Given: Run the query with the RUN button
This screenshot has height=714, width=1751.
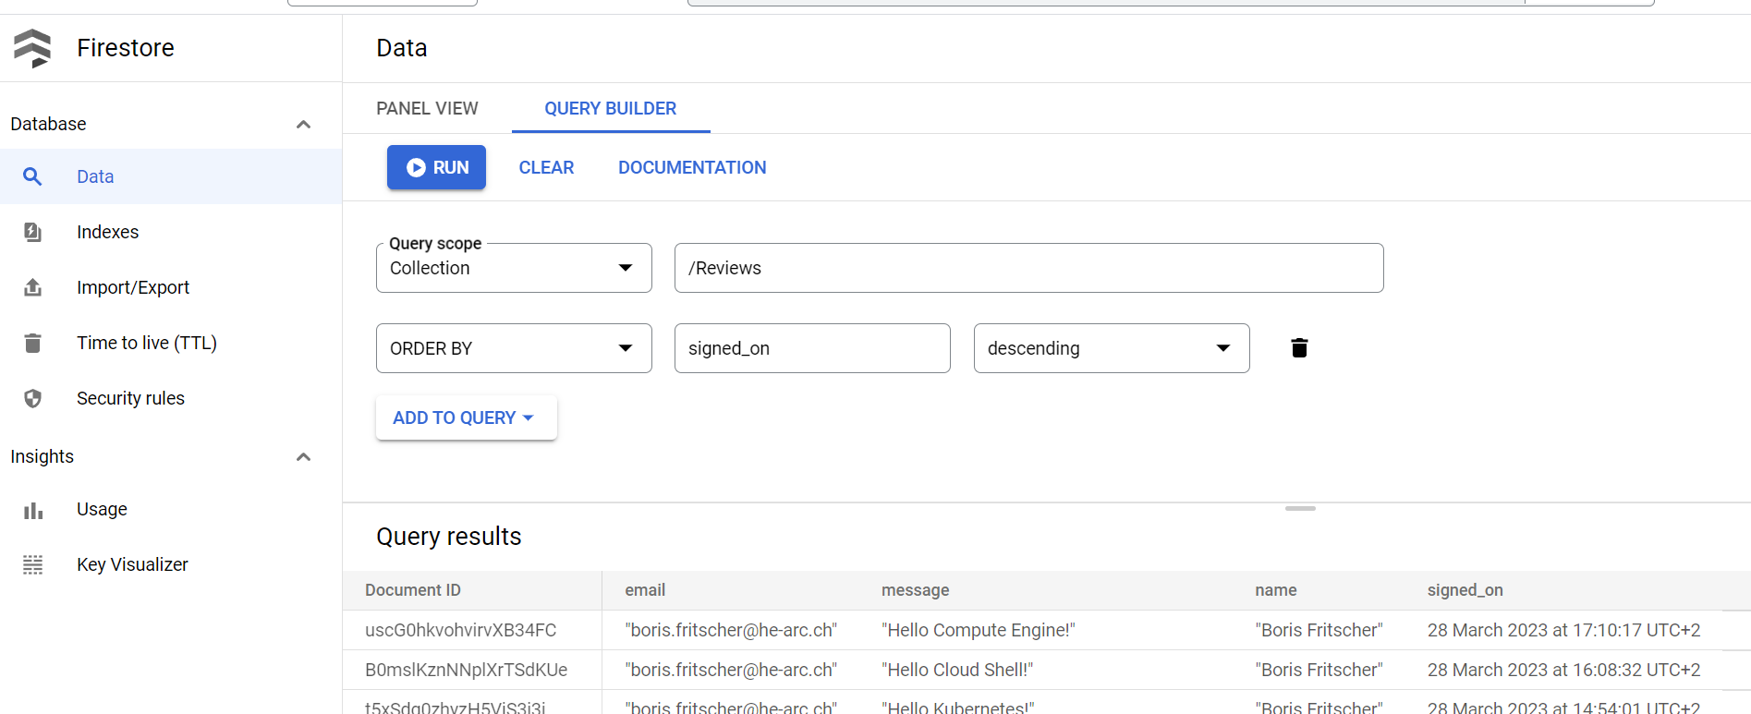Looking at the screenshot, I should click(436, 167).
